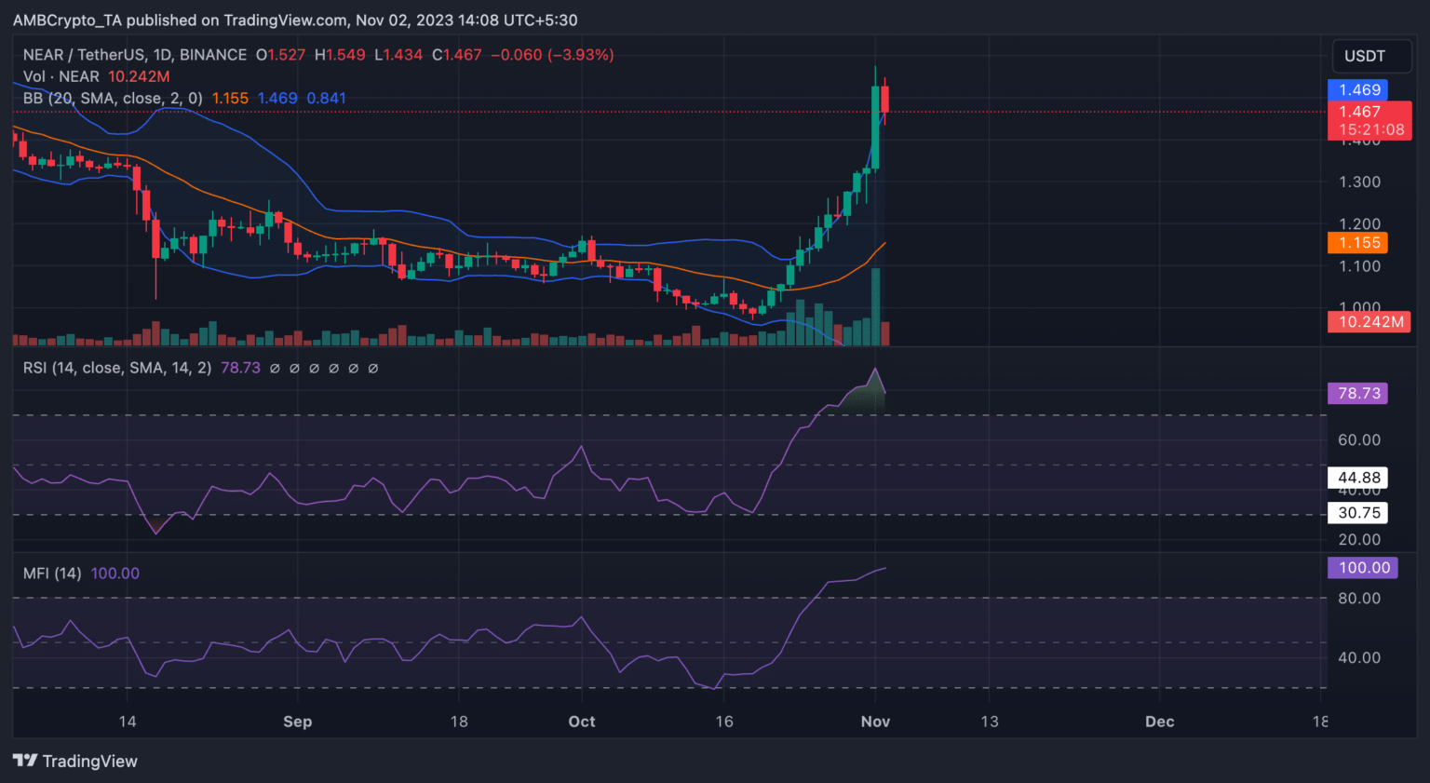Click the red 10.242M volume axis tag
The width and height of the screenshot is (1430, 783).
click(x=1369, y=322)
